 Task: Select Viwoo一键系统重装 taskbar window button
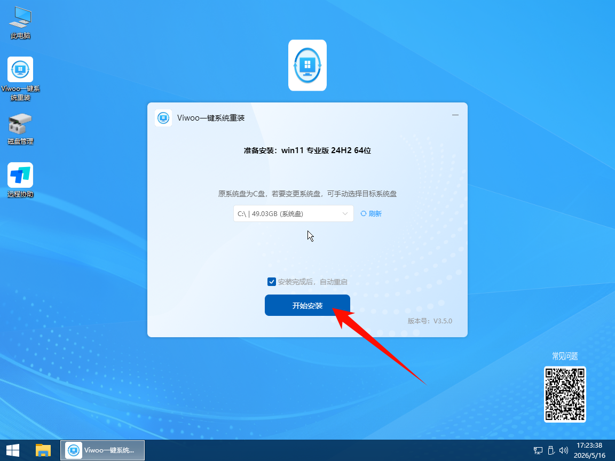tap(102, 450)
